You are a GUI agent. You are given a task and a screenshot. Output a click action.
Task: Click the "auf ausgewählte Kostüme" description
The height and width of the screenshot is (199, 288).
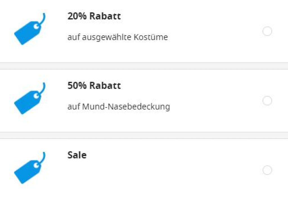tap(118, 37)
